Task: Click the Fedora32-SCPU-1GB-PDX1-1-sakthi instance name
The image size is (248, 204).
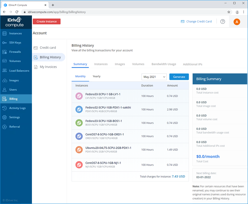Action: point(108,107)
